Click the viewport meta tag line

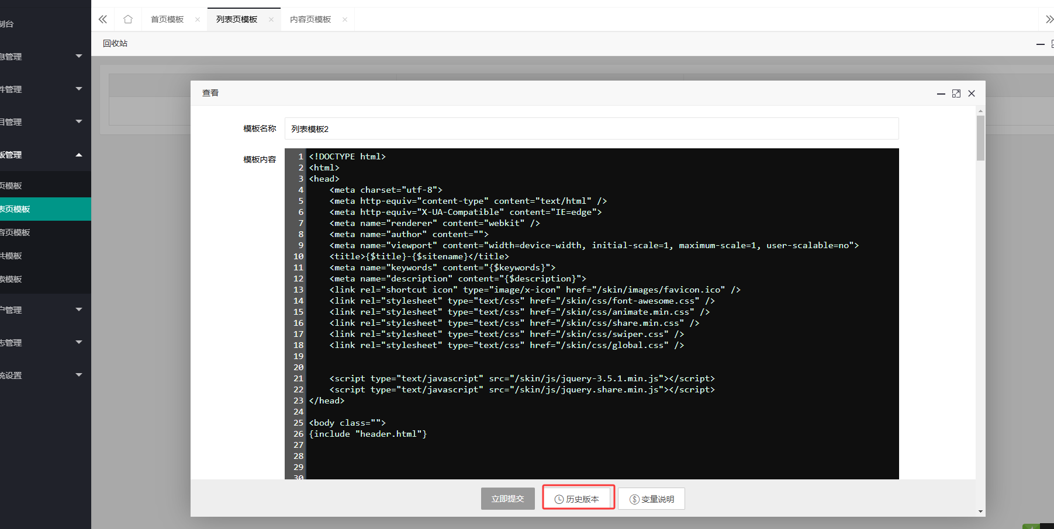point(594,245)
